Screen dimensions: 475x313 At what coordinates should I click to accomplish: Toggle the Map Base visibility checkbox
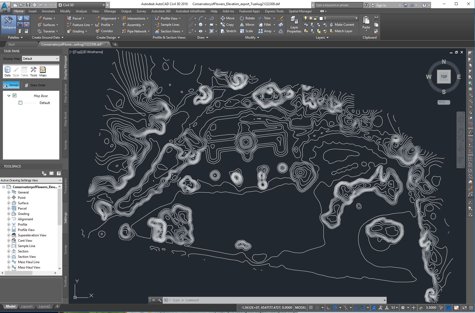(14, 95)
